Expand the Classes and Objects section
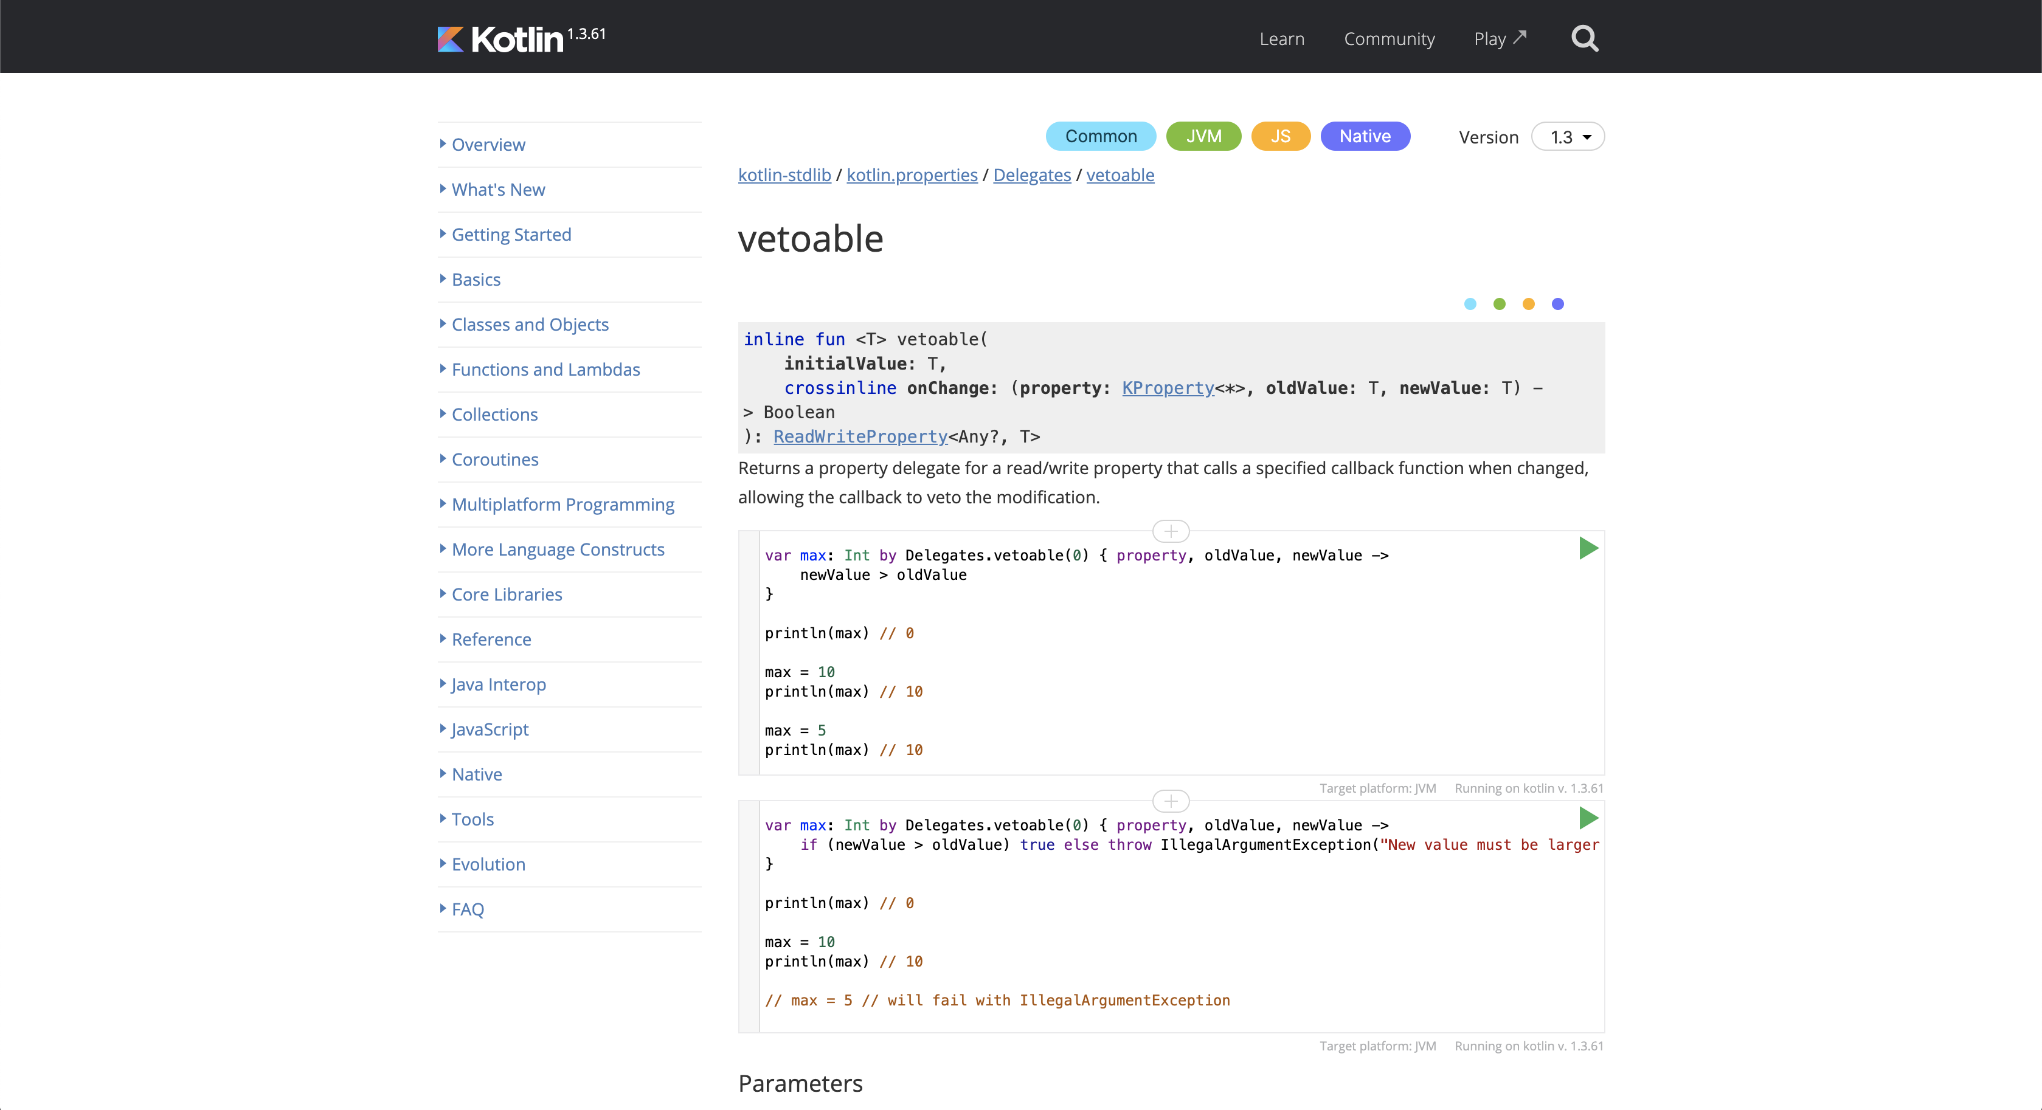2042x1110 pixels. click(x=530, y=325)
